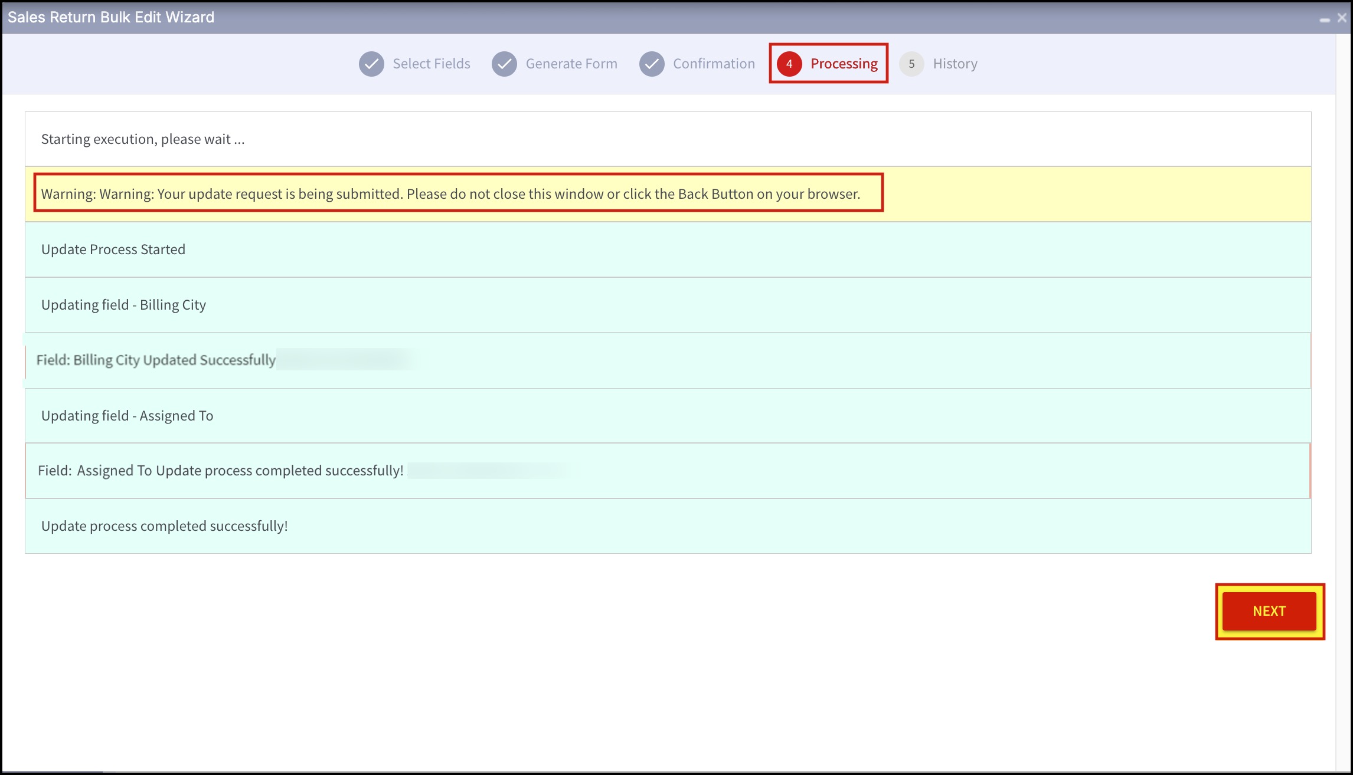Viewport: 1353px width, 775px height.
Task: Click final 'Update process completed successfully!' row
Action: pos(165,526)
